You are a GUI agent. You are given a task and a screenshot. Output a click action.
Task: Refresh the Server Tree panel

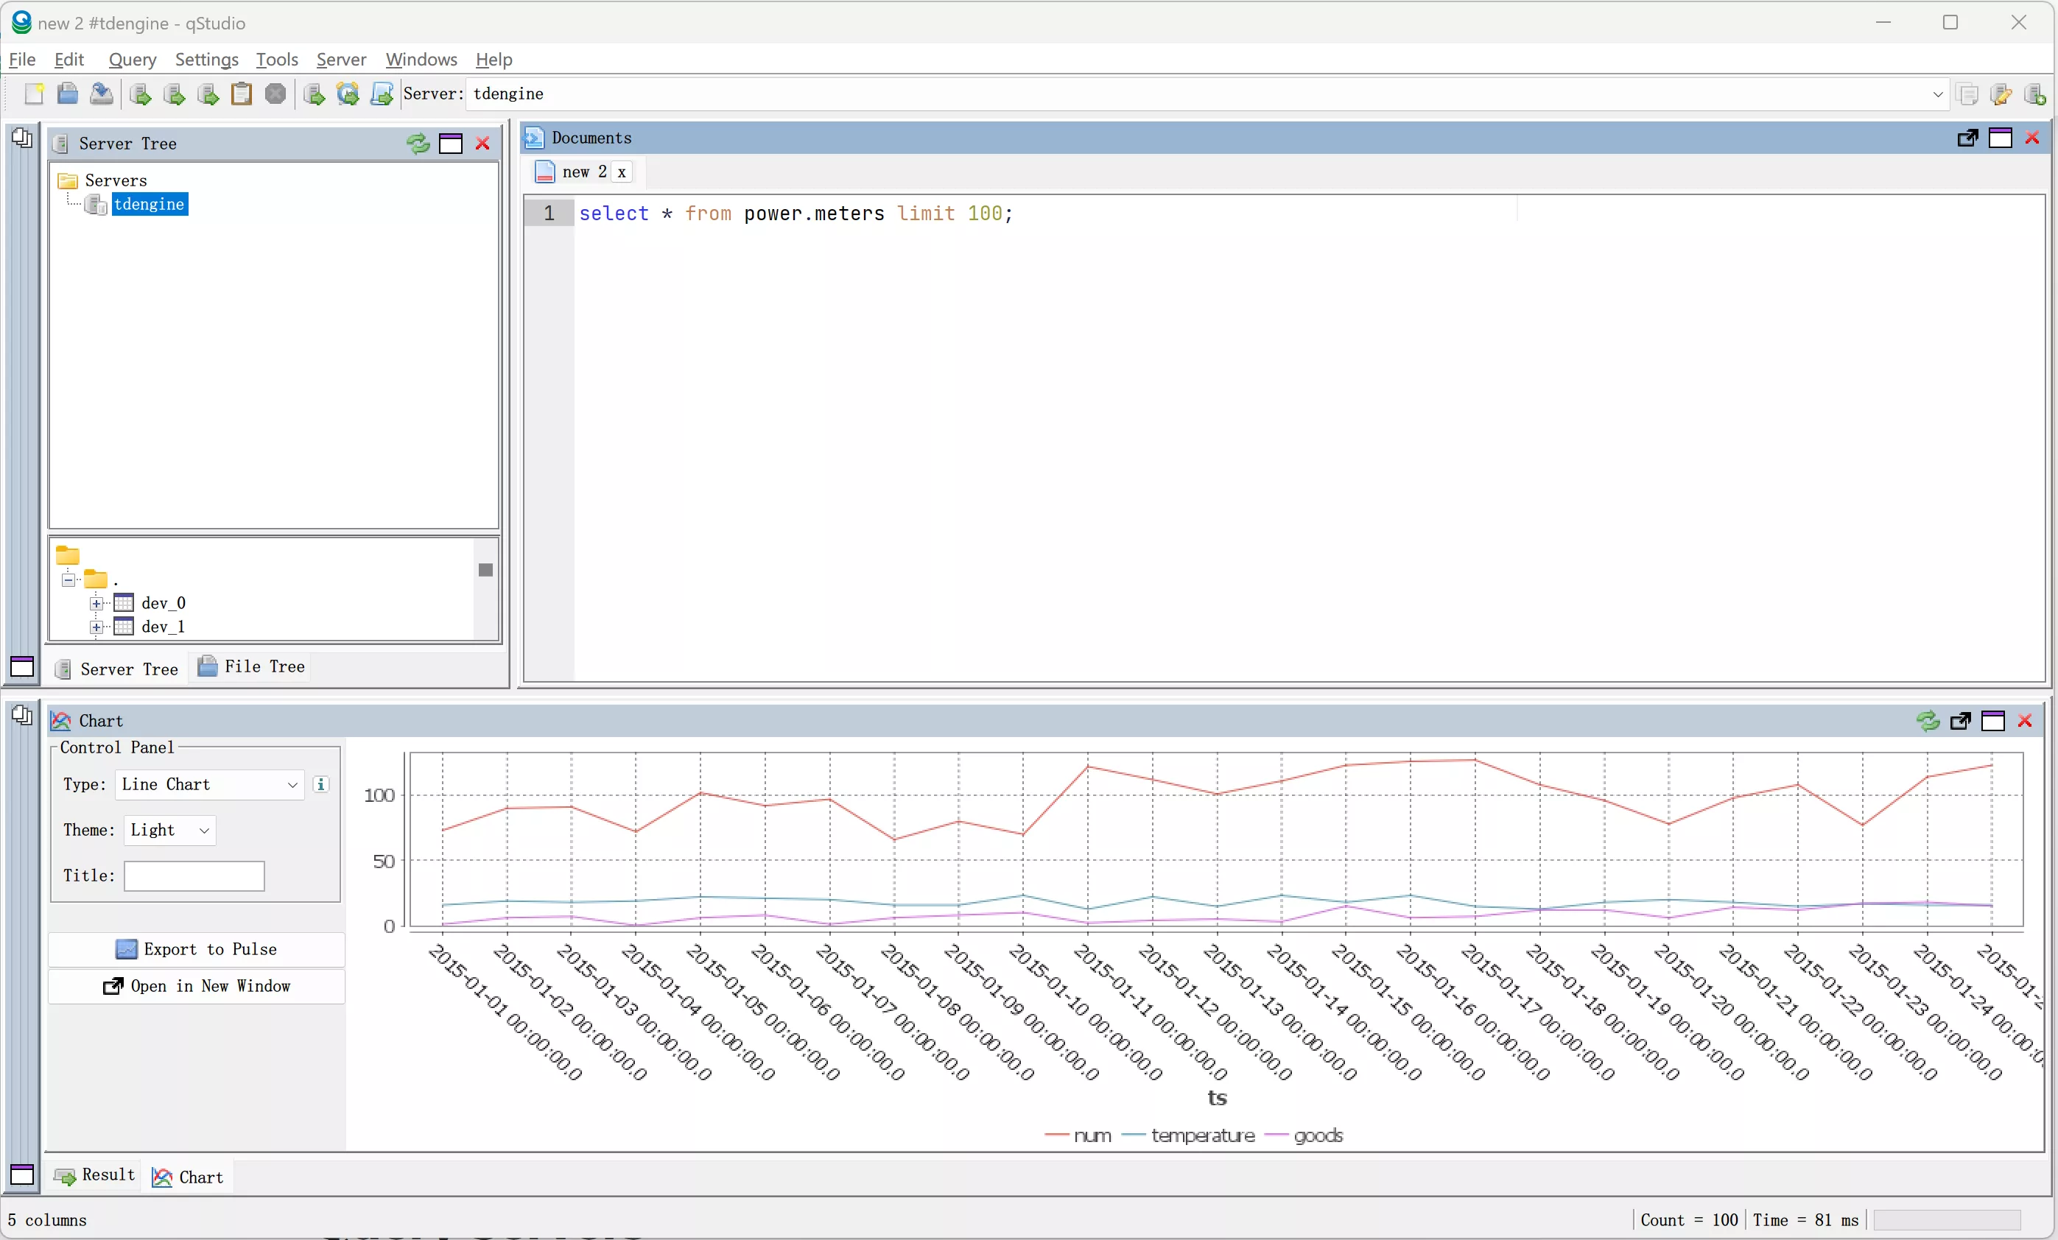(x=418, y=144)
